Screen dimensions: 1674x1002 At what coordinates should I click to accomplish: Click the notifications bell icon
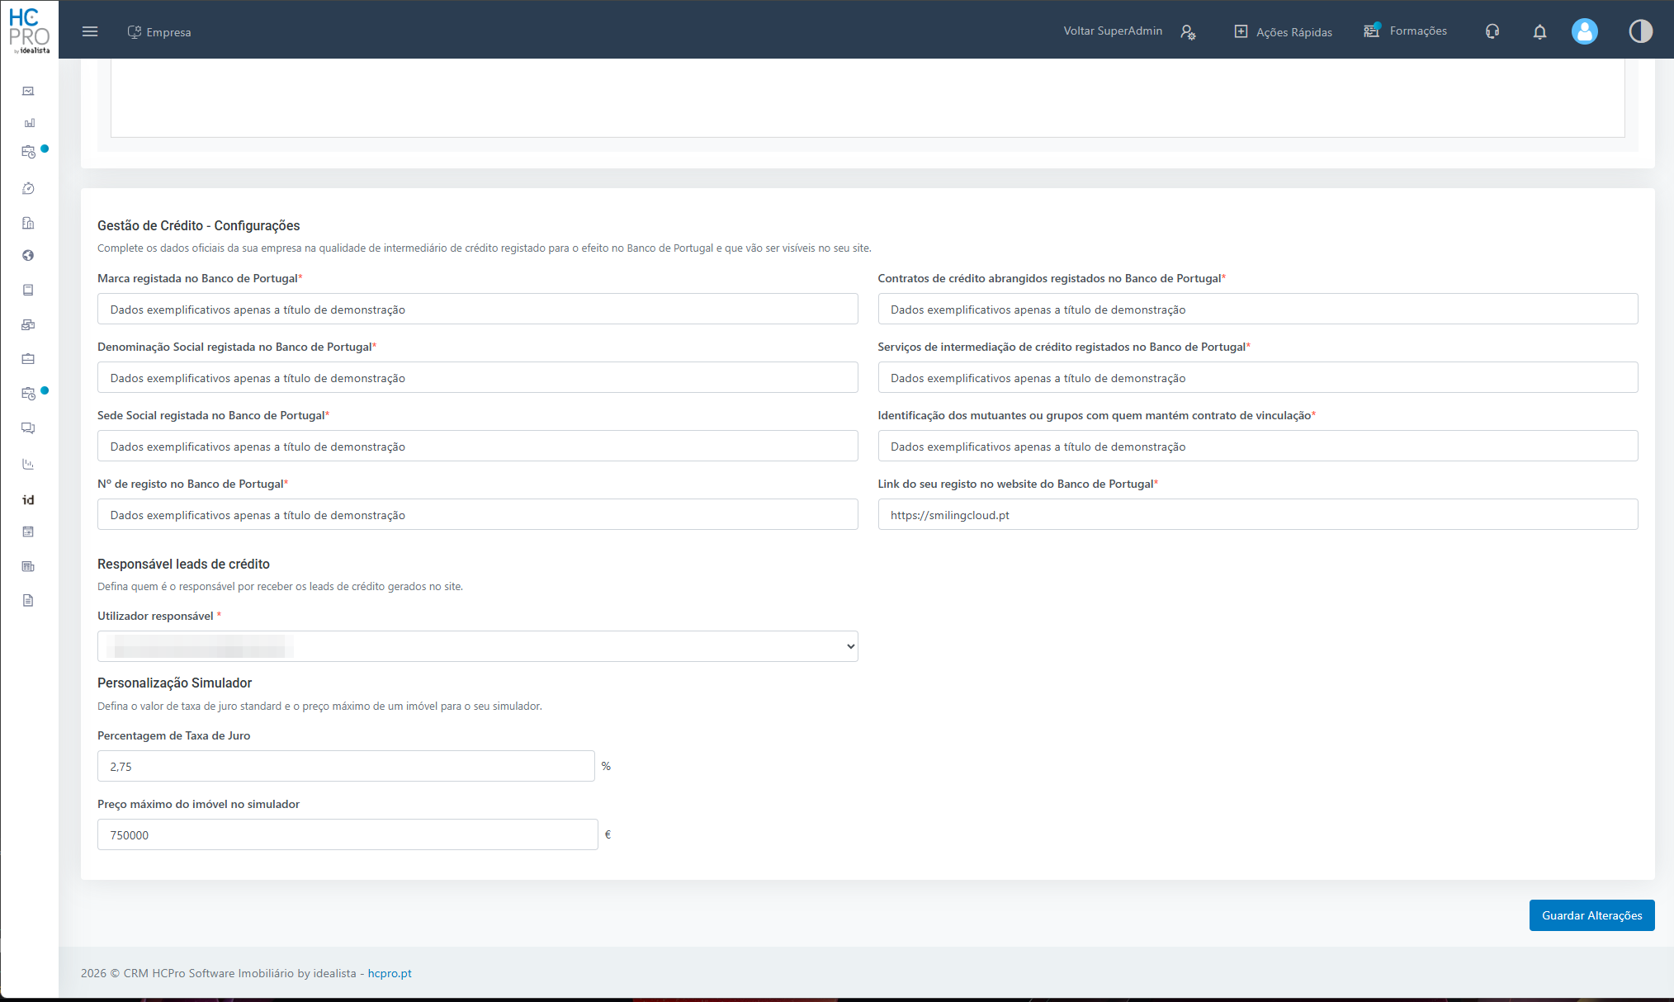pos(1539,31)
